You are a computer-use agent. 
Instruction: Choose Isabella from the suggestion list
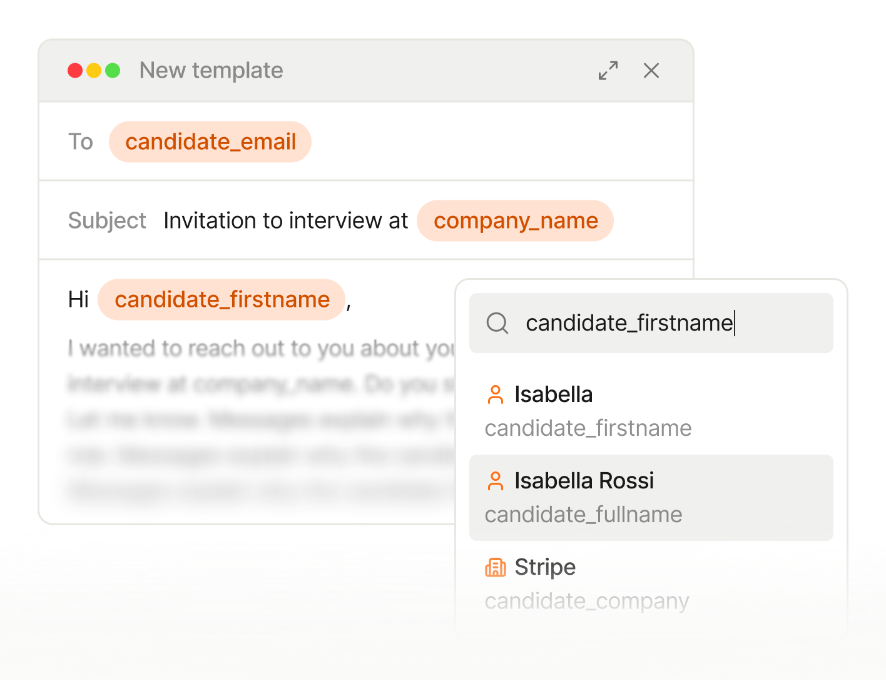point(553,394)
